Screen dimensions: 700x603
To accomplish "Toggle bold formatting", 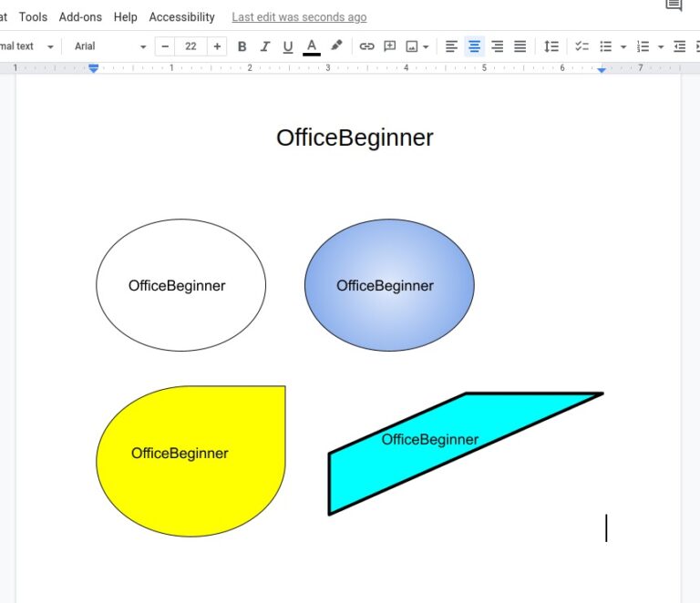I will coord(242,46).
